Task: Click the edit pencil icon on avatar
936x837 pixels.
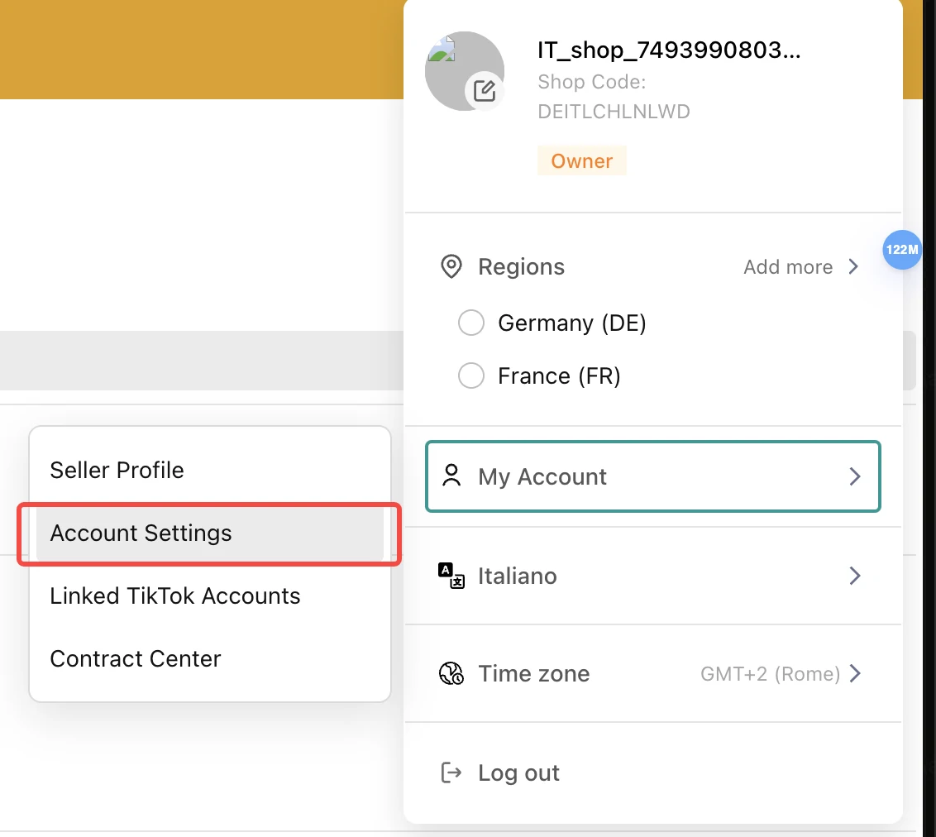Action: point(485,91)
